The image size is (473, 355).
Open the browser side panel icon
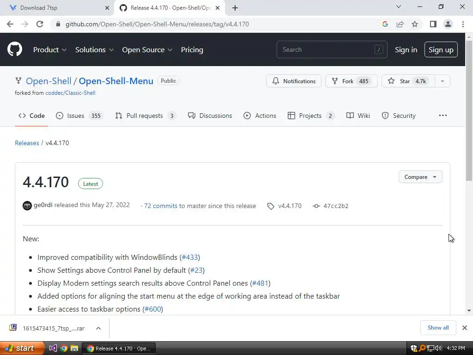coord(433,24)
